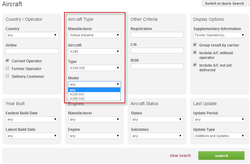Open the Country dropdown

pos(32,35)
